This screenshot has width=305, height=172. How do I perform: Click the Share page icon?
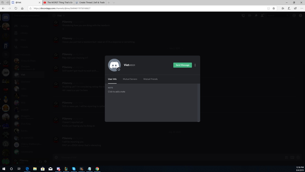click(x=295, y=8)
